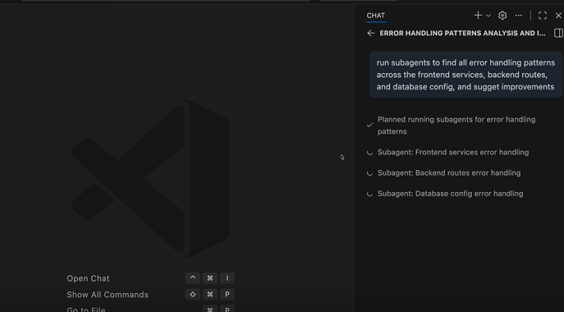This screenshot has width=564, height=312.
Task: Open chat more actions ellipsis
Action: point(518,15)
